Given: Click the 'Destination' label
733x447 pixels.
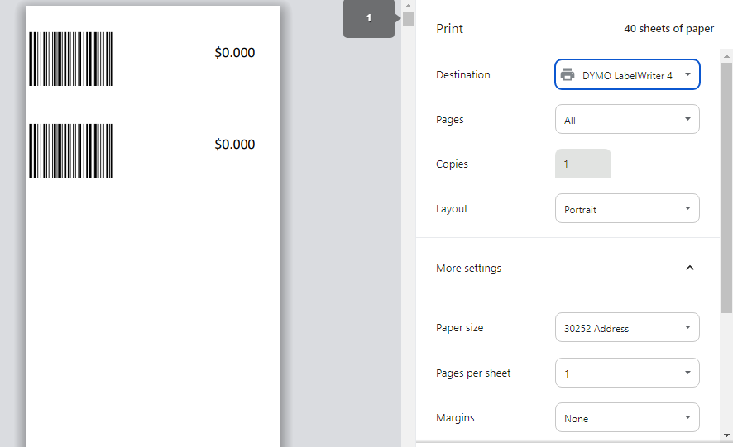Looking at the screenshot, I should (462, 74).
